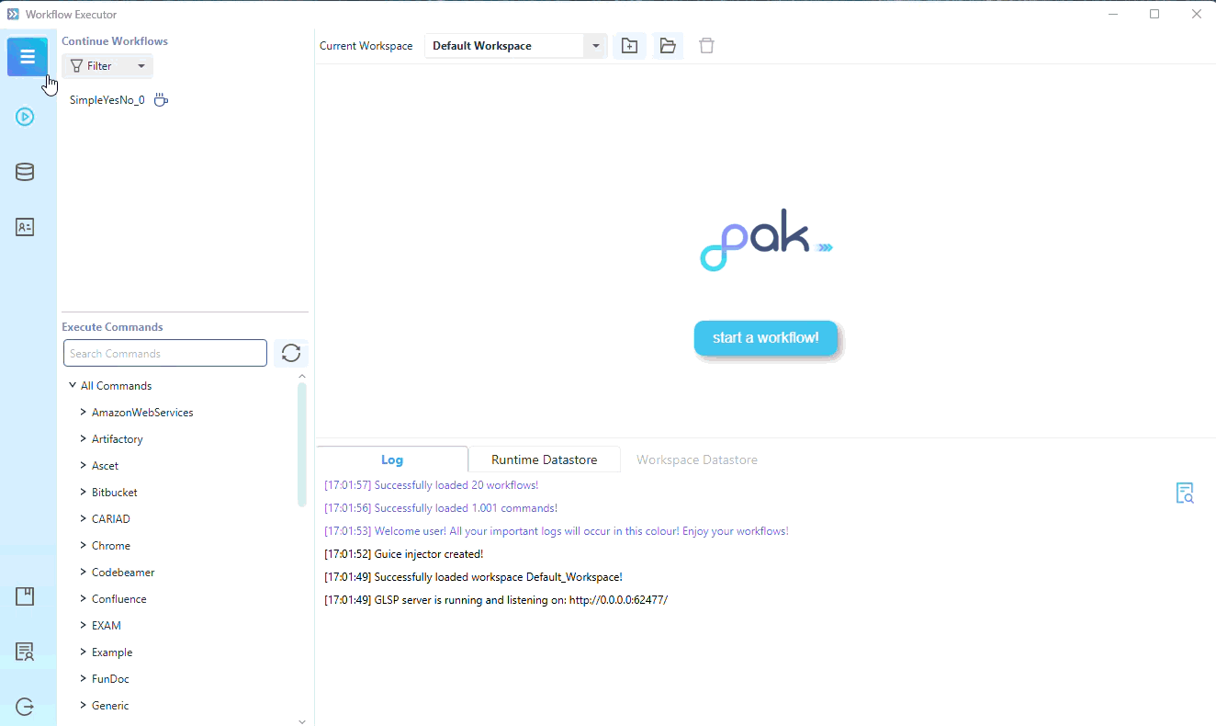Click the refresh commands icon
The width and height of the screenshot is (1216, 726).
pos(291,354)
